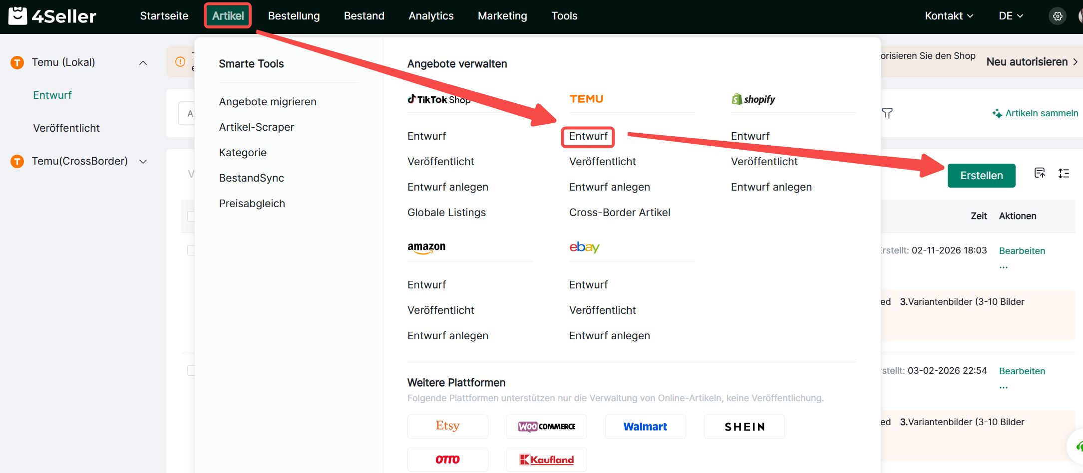Viewport: 1083px width, 473px height.
Task: Click the export list icon beside Erstellen
Action: pyautogui.click(x=1040, y=173)
